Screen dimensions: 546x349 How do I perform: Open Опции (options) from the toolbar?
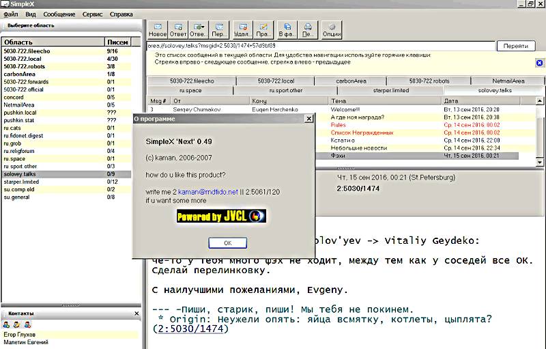coord(332,30)
